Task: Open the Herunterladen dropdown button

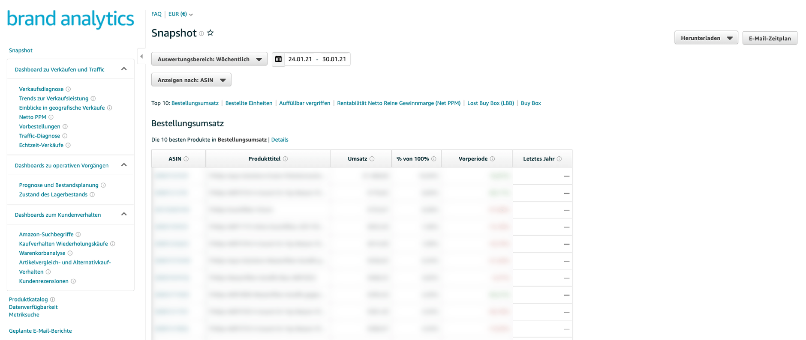Action: 706,38
